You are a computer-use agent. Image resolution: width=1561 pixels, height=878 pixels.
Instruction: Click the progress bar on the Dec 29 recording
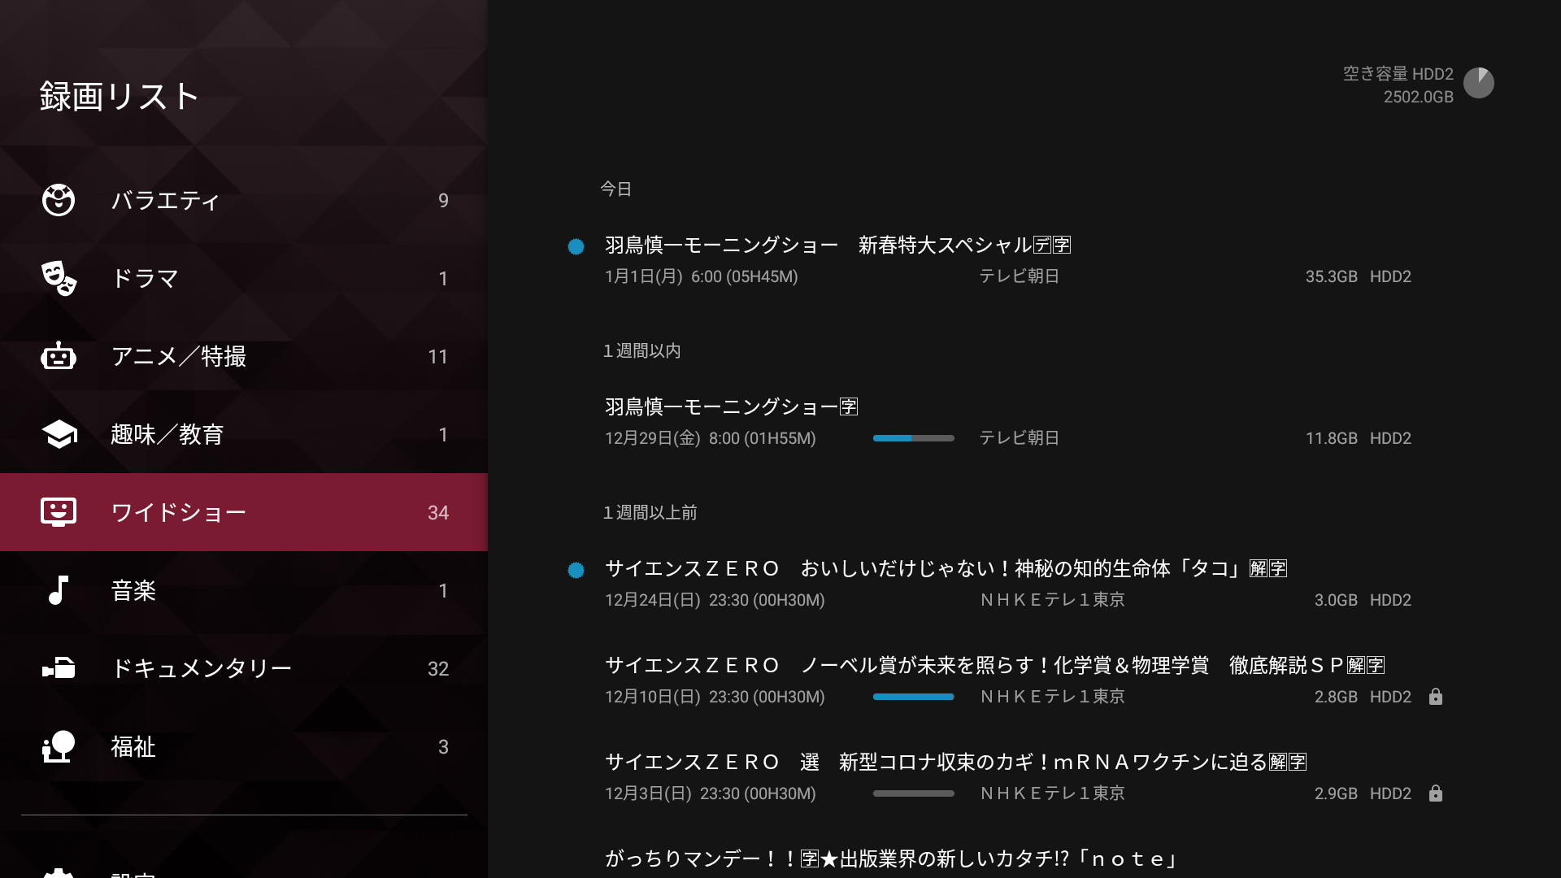(913, 438)
